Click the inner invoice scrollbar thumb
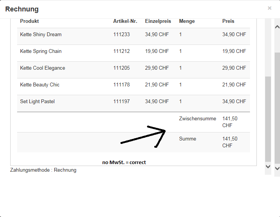Viewport: 280px width, 217px height. pyautogui.click(x=268, y=118)
